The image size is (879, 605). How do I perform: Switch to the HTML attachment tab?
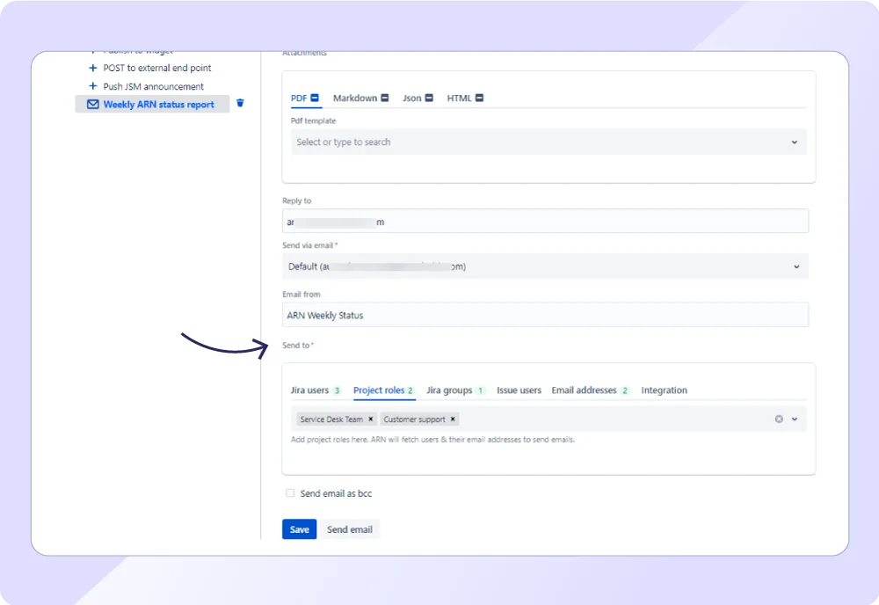coord(459,98)
